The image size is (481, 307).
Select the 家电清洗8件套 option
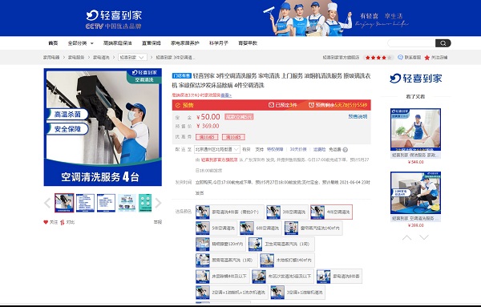click(x=339, y=277)
